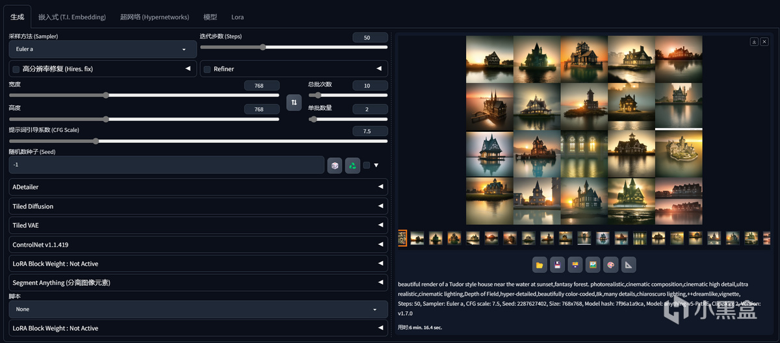Open the large image grid preview
Image resolution: width=780 pixels, height=343 pixels.
584,130
